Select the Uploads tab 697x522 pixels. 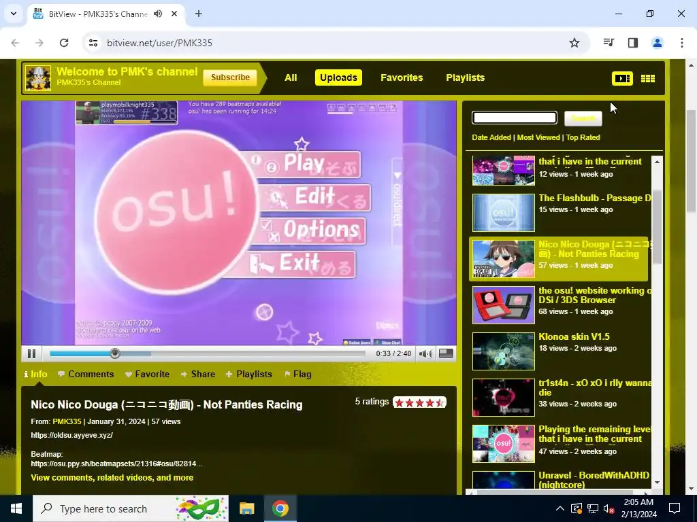(338, 77)
